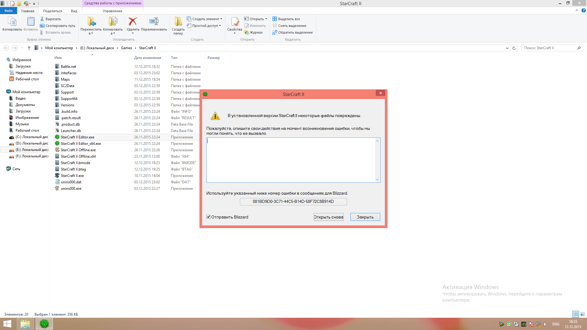Click the StarCraft II taskbar icon
The image size is (587, 330).
point(44,324)
